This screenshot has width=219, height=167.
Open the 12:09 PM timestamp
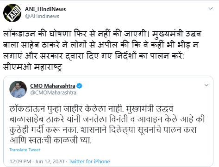pyautogui.click(x=20, y=161)
